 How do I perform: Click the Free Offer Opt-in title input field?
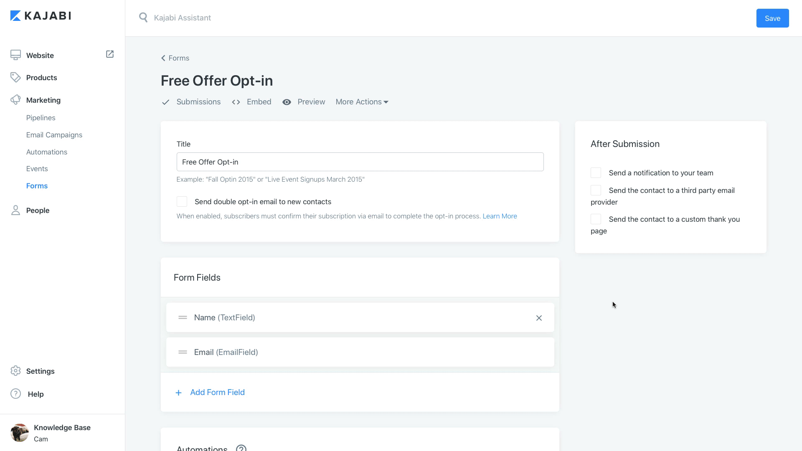(x=360, y=162)
